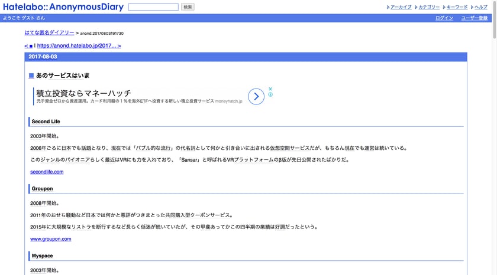Click the anond:20170803191730 breadcrumb text
497x275 pixels.
[102, 33]
